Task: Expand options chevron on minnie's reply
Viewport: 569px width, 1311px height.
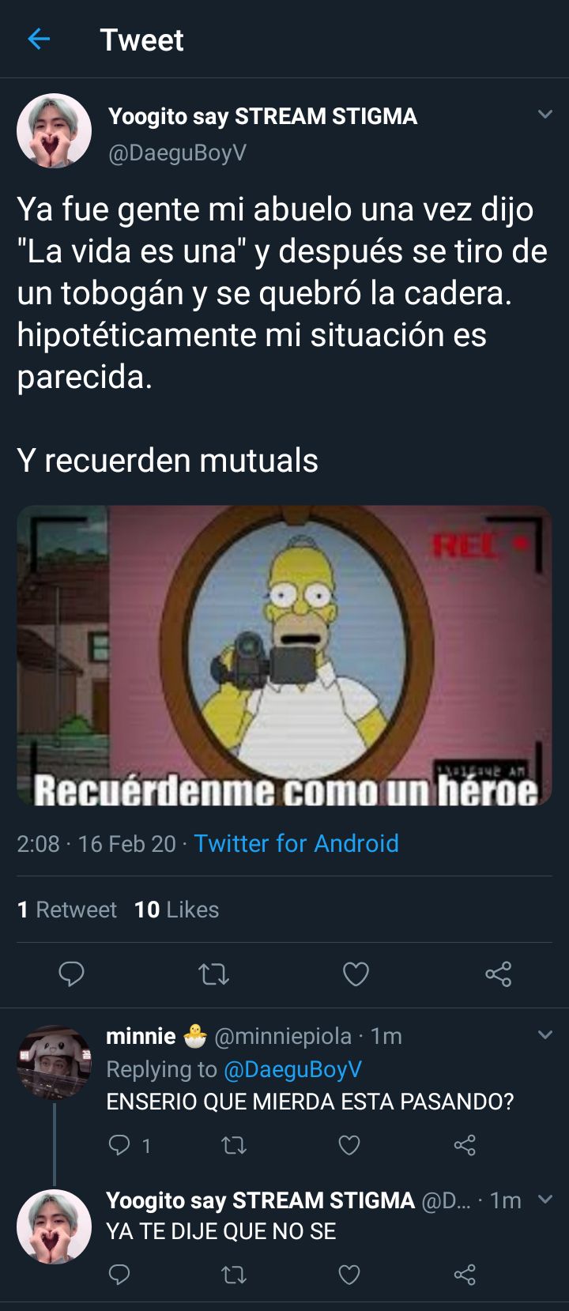Action: [x=545, y=1034]
